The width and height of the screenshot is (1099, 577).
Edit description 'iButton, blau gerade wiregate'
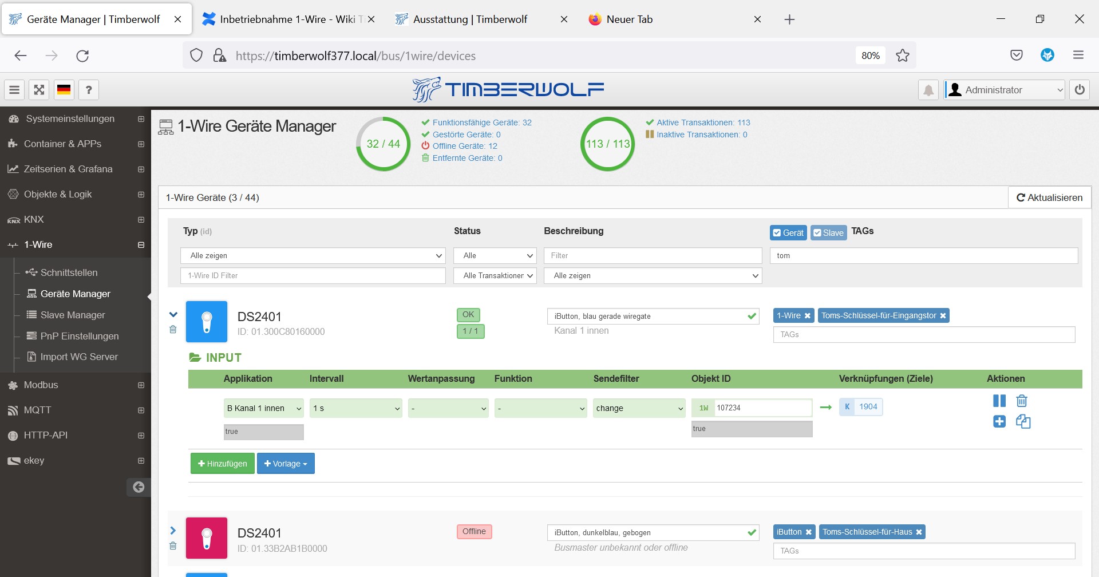653,317
